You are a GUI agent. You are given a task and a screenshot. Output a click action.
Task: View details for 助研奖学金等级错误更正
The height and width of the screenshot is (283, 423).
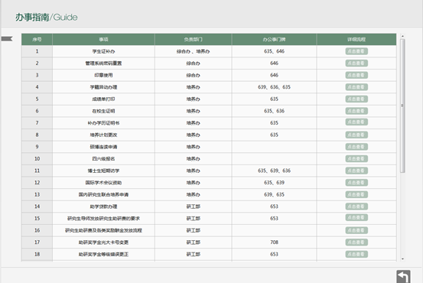point(356,254)
